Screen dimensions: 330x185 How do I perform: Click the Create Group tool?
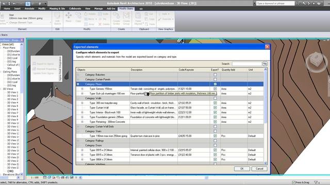coord(126,18)
